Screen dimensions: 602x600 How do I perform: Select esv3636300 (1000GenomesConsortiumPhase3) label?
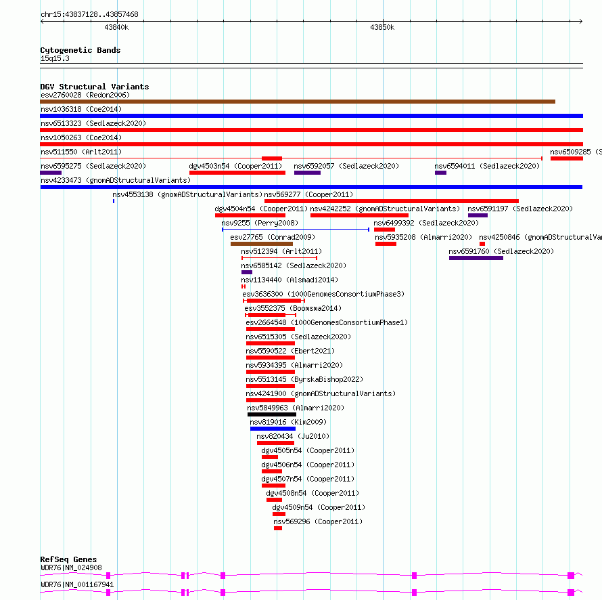click(x=323, y=294)
